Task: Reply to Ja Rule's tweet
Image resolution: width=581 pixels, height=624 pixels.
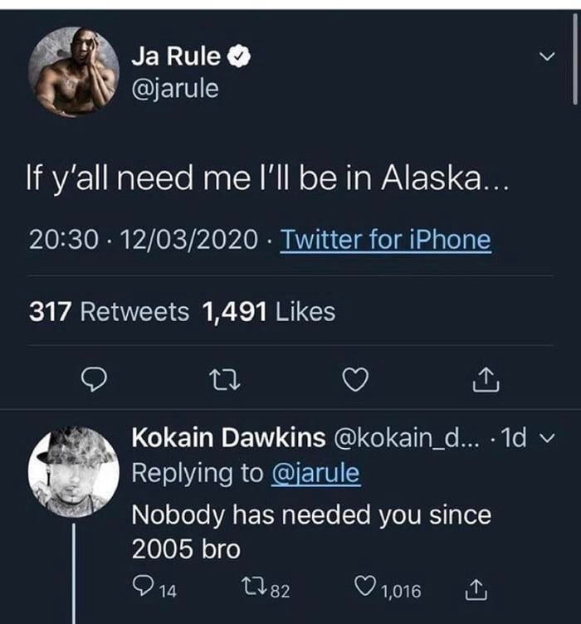Action: (95, 380)
